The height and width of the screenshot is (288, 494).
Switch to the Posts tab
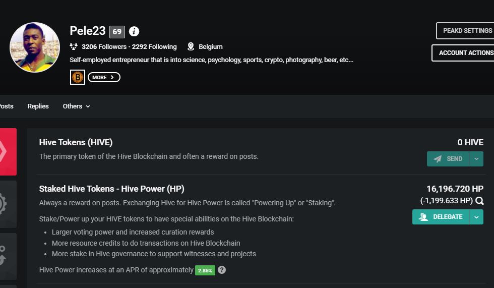click(x=7, y=106)
